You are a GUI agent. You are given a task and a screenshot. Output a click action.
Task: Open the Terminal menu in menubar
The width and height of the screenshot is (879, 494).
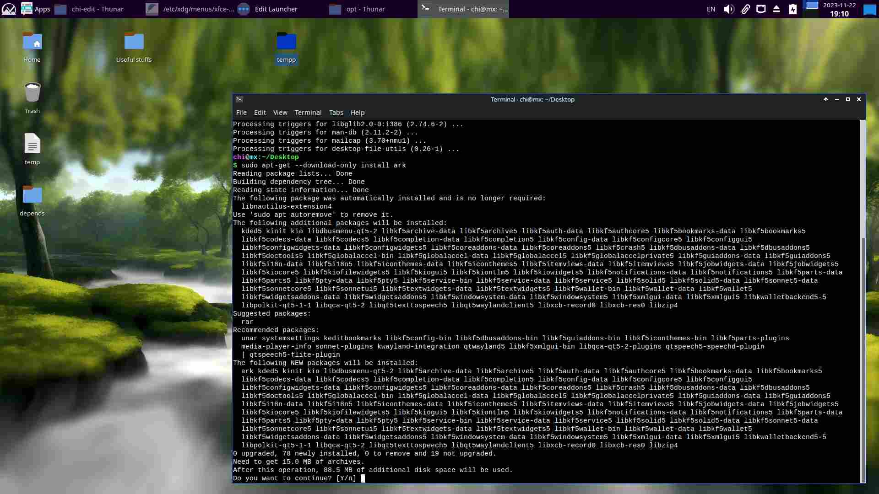(308, 113)
